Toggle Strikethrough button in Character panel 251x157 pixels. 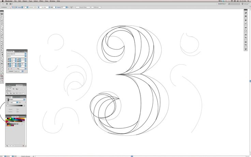(11, 69)
